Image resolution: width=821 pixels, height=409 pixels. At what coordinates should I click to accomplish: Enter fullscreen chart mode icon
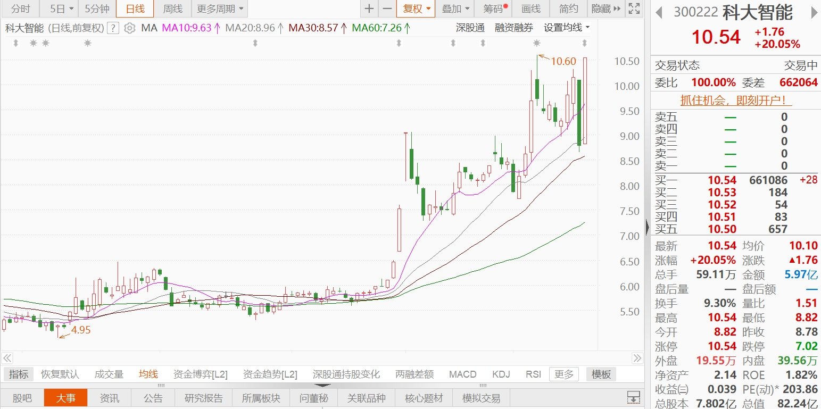(633, 9)
